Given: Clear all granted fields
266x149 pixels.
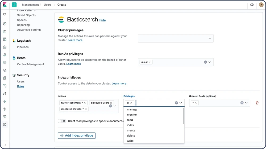Looking at the screenshot, I should click(x=242, y=103).
